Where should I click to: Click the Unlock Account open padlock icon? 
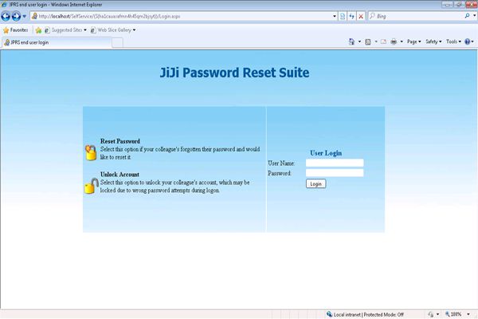click(91, 186)
